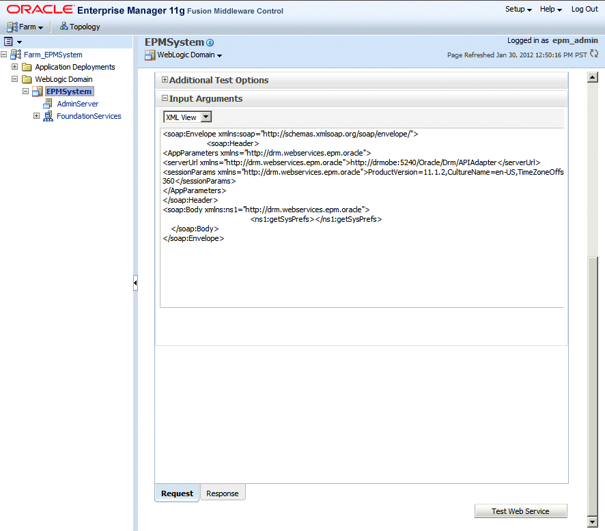This screenshot has width=605, height=531.
Task: Open the WebLogic Domain dropdown menu
Action: (220, 56)
